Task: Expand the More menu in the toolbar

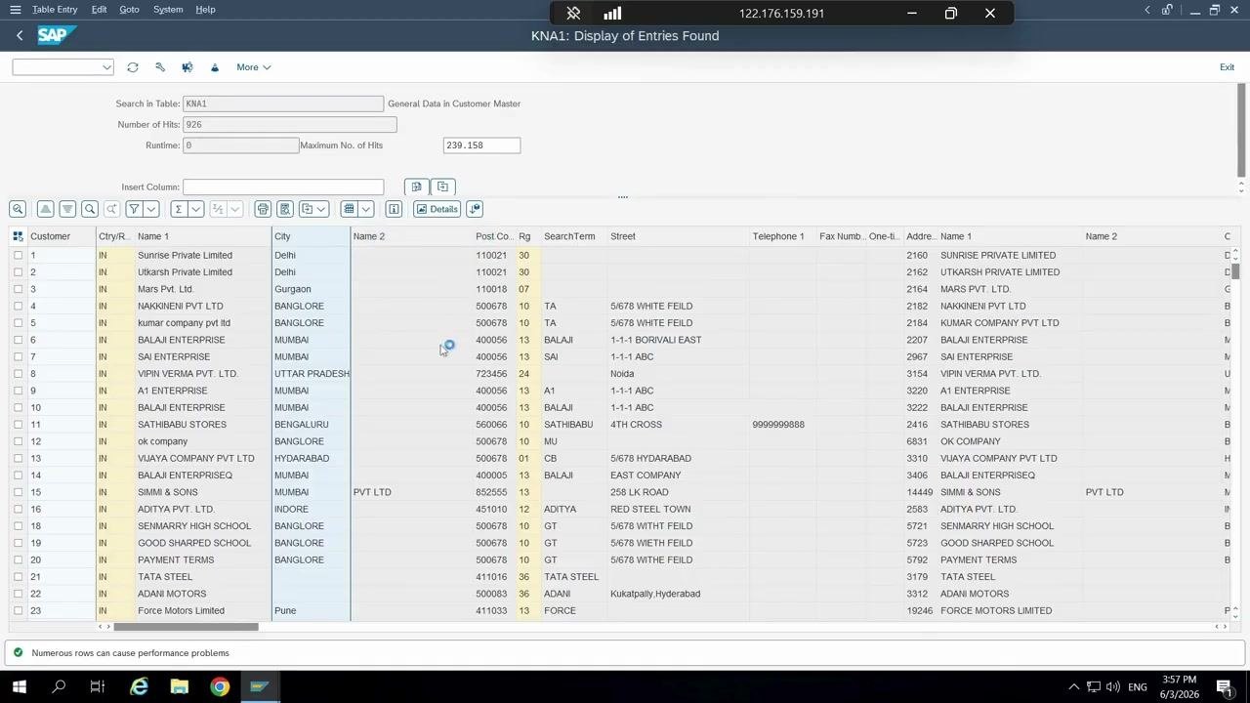Action: tap(254, 67)
